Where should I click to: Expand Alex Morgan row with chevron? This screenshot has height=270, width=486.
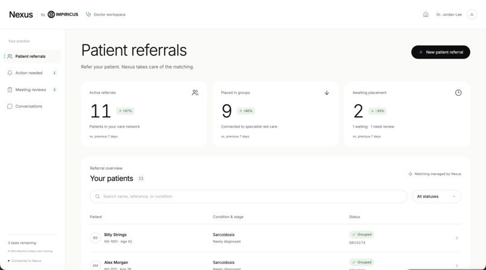[x=457, y=265]
